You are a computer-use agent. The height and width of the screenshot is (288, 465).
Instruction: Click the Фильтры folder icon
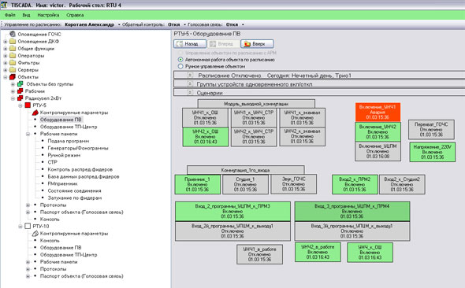coord(13,62)
